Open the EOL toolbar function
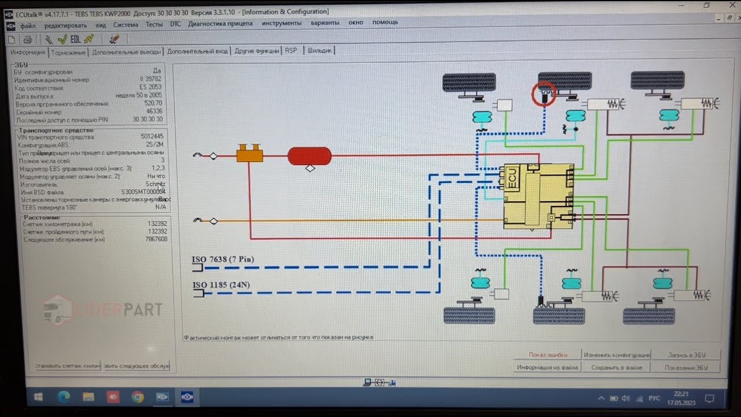This screenshot has height=417, width=741. pyautogui.click(x=75, y=39)
